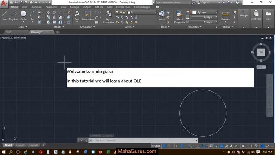This screenshot has width=275, height=155.
Task: Toggle object snap tracking in status bar
Action: [x=198, y=146]
